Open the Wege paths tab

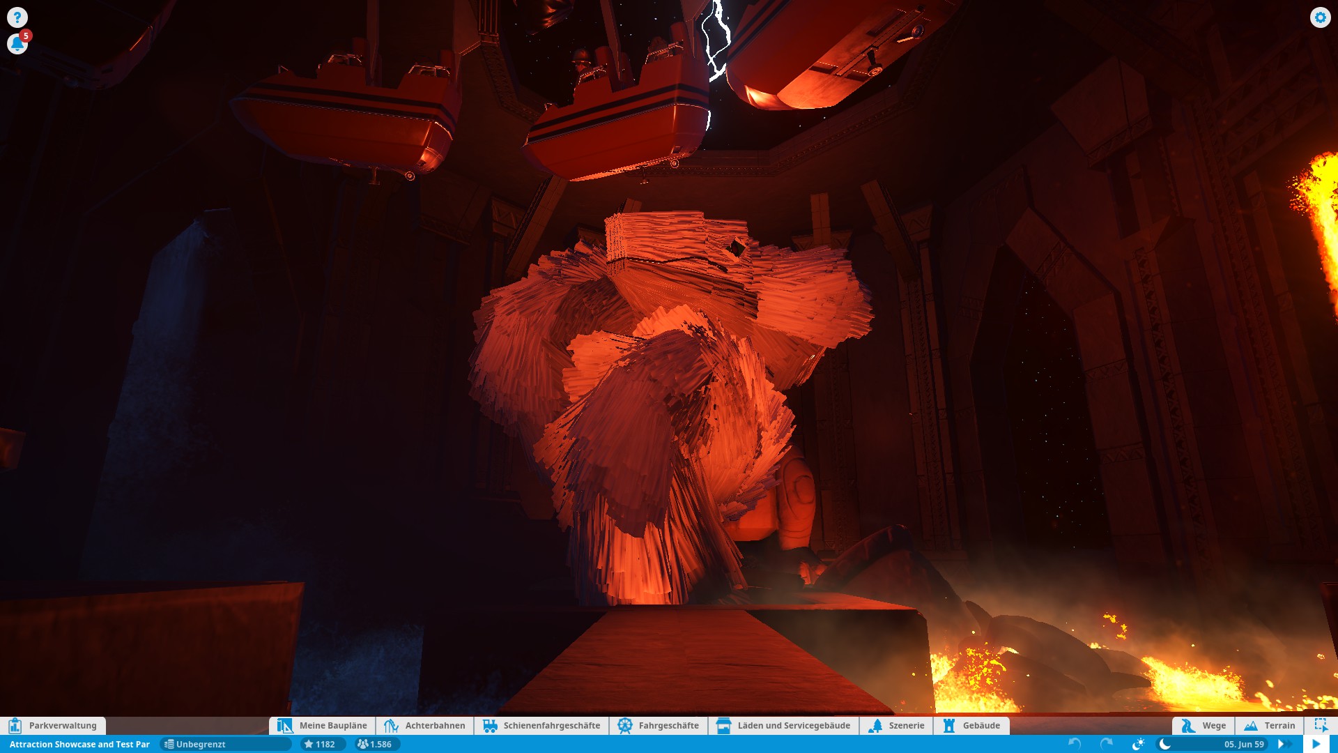(x=1204, y=726)
